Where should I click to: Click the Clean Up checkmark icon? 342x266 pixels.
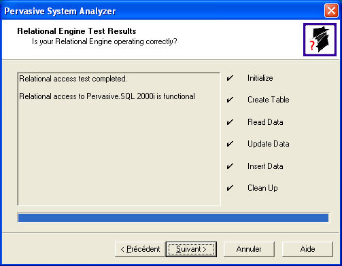[230, 188]
